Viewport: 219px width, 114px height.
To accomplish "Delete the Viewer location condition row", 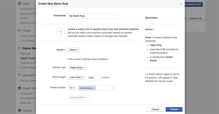I will click(x=113, y=88).
